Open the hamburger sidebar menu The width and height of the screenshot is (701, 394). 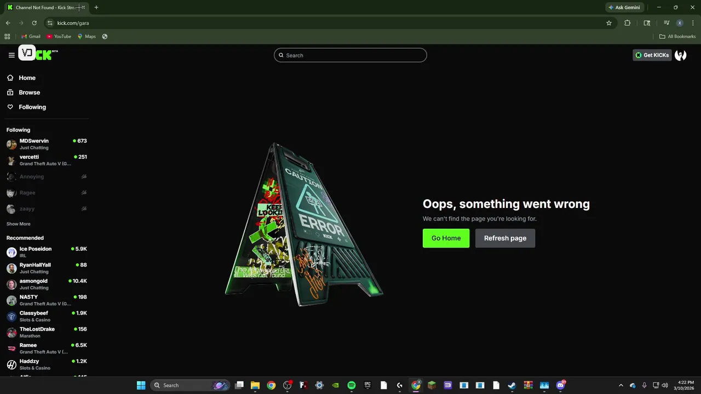(12, 55)
